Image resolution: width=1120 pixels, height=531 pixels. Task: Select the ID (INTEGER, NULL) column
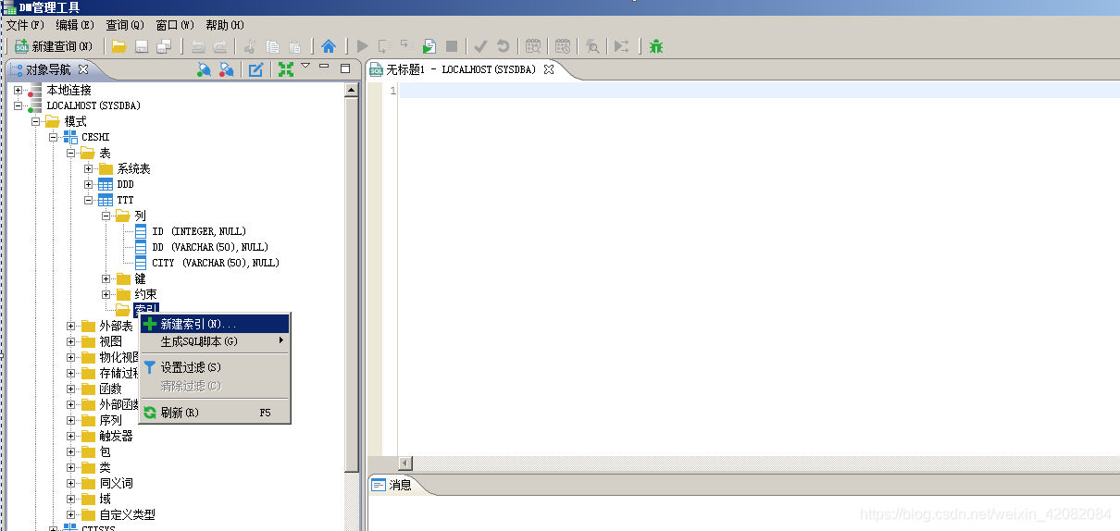click(199, 231)
